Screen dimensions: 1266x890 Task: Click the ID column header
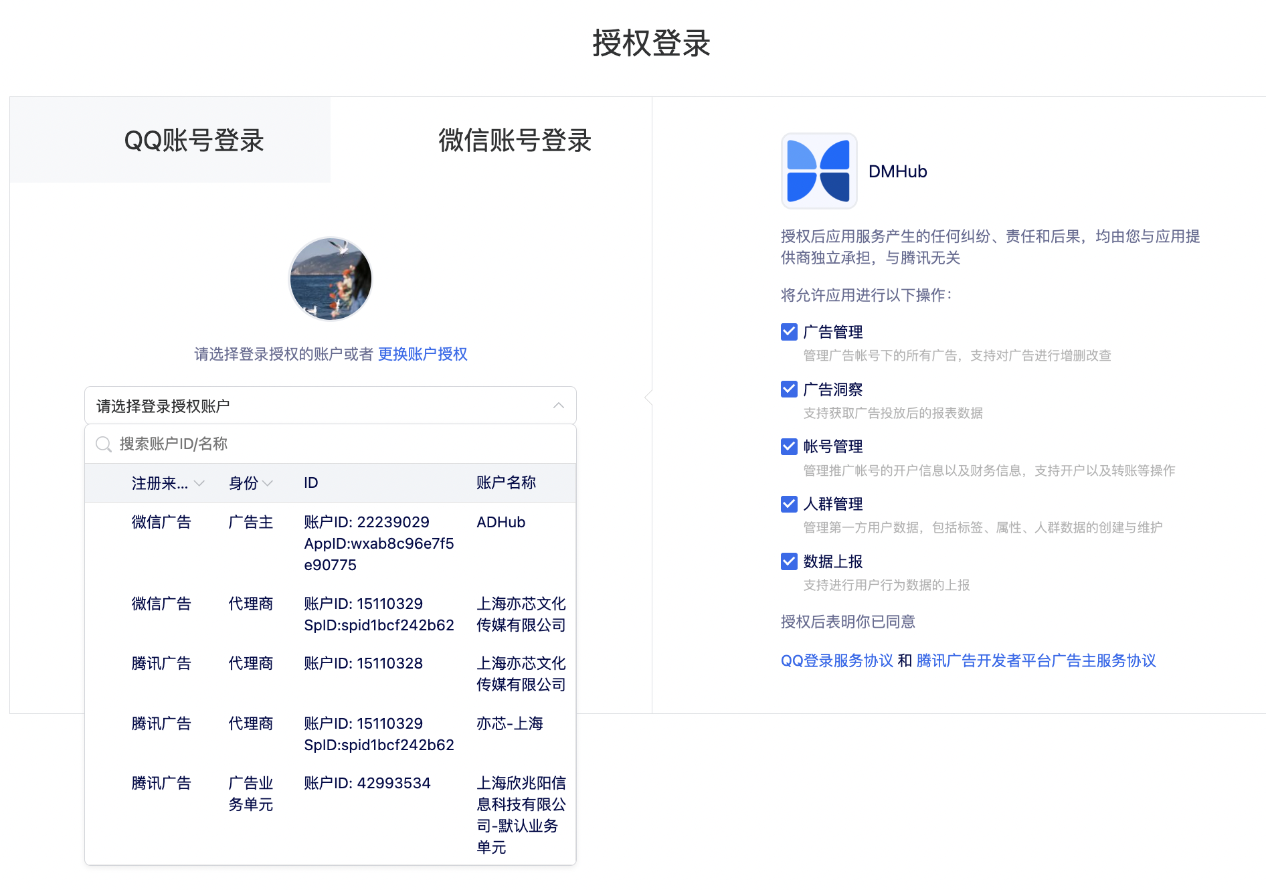click(x=311, y=483)
